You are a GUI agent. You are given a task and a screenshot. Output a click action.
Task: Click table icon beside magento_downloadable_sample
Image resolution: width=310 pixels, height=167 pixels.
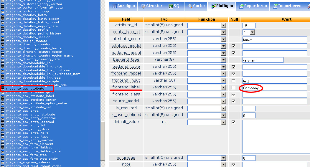pyautogui.click(x=3, y=82)
